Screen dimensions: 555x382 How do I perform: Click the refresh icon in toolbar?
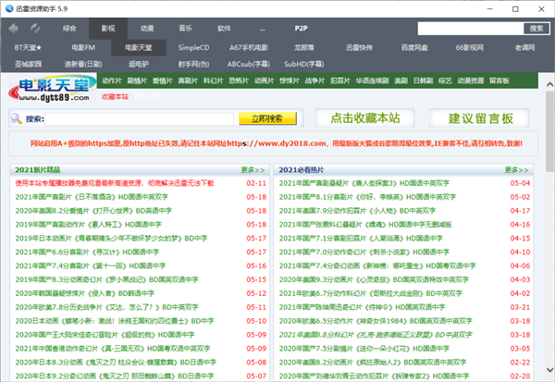tap(35, 29)
